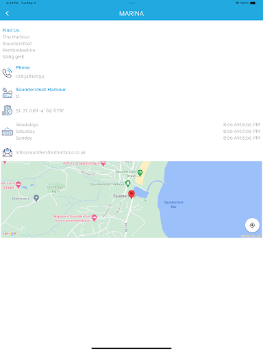Tap the Weekdays hours row

pos(138,125)
